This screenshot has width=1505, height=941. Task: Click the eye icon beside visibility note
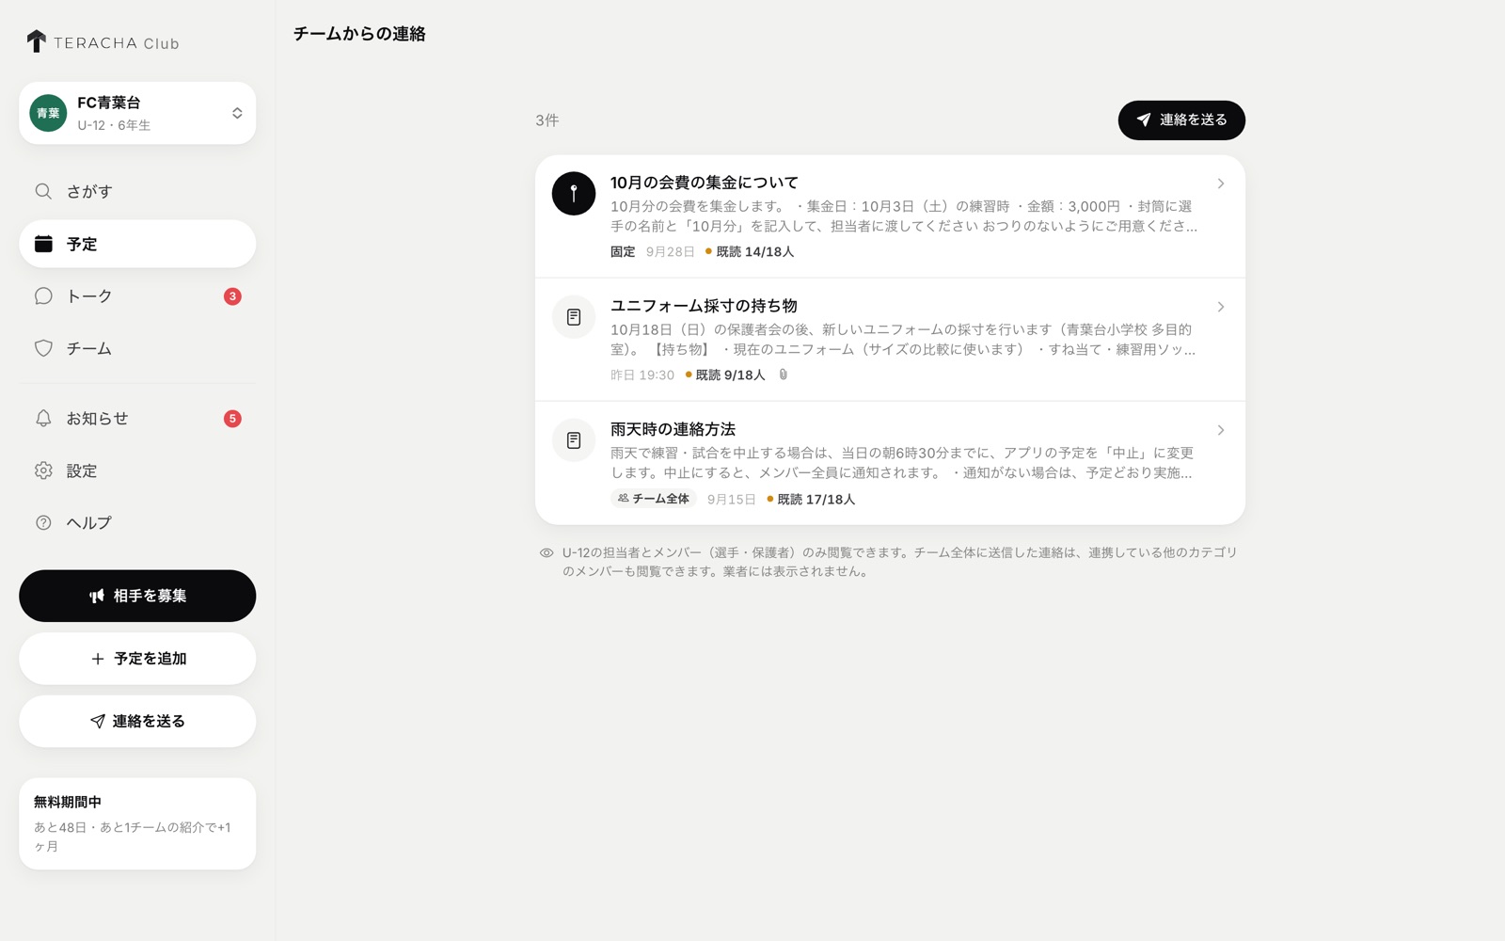click(547, 553)
